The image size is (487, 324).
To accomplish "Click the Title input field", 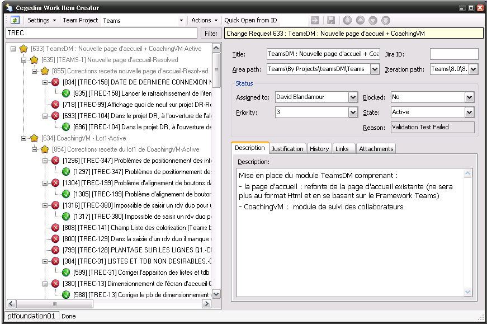I will click(323, 54).
